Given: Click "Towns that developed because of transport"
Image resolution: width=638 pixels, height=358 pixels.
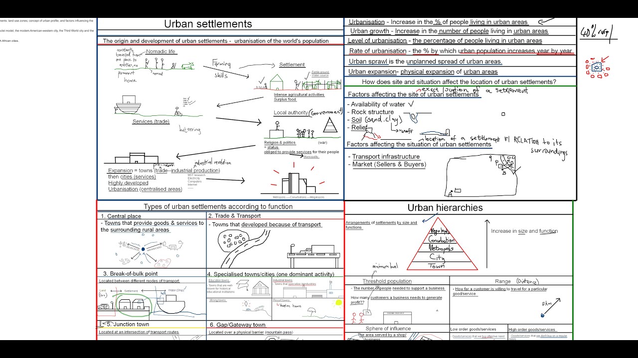Looking at the screenshot, I should tap(266, 224).
